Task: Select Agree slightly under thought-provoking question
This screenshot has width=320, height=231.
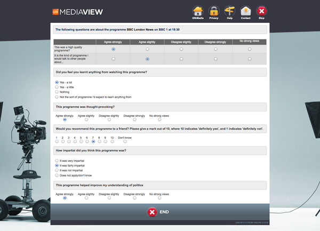Action: 86,120
